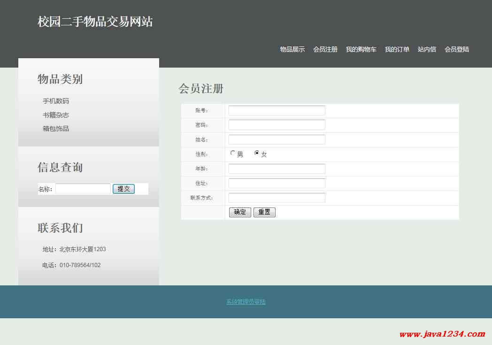Screen dimensions: 492x345
Task: Click the 账号 input field
Action: (277, 111)
